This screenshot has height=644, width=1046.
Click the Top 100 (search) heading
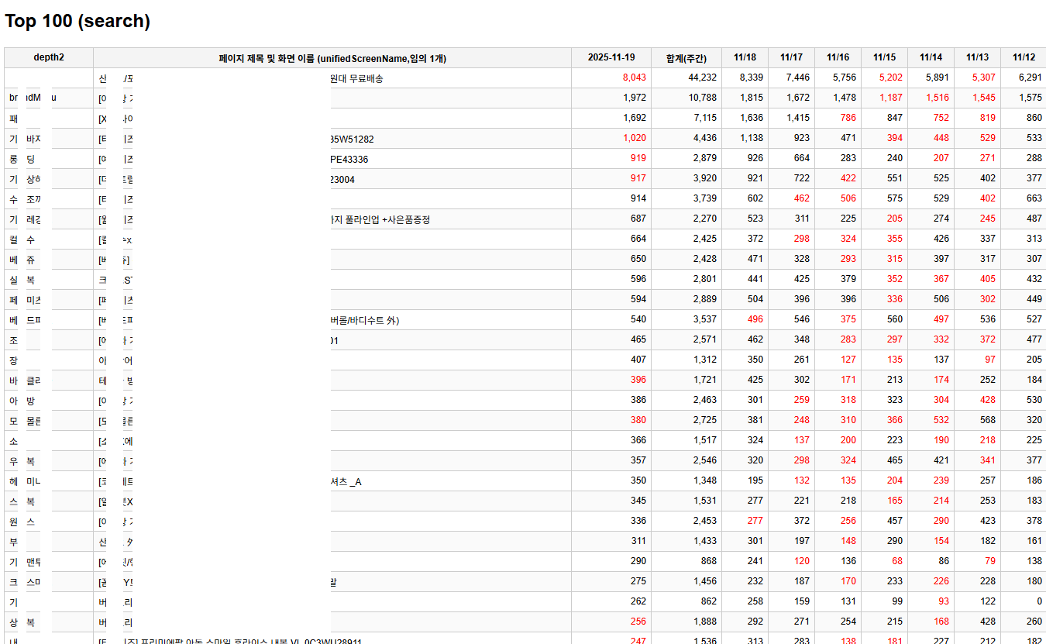click(77, 22)
